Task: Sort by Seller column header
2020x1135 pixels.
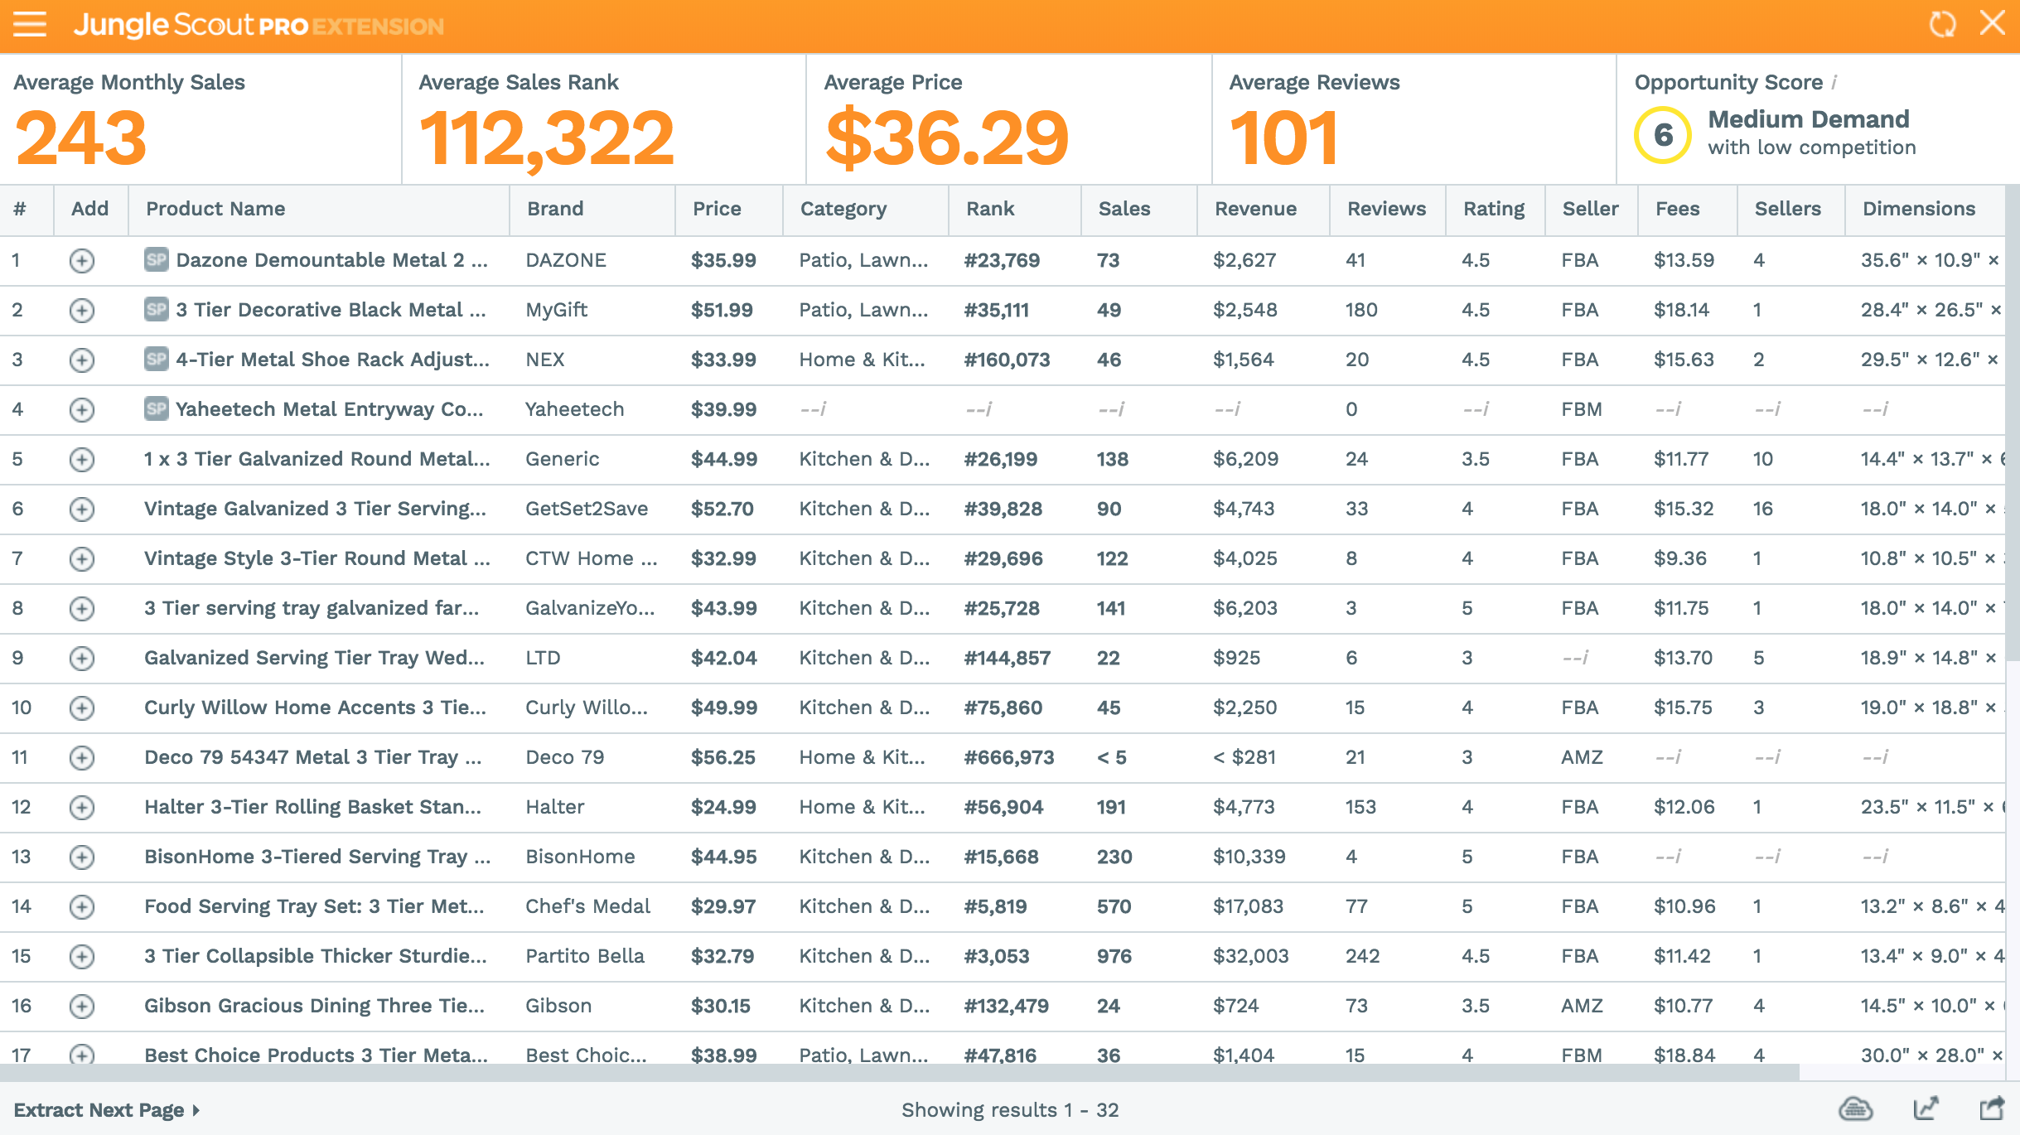Action: coord(1590,209)
